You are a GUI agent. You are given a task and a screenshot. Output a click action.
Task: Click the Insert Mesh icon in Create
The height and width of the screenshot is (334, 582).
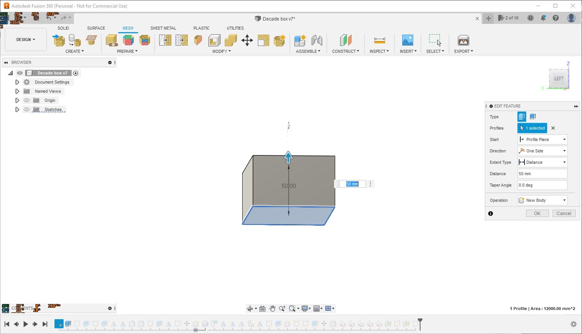coord(59,40)
